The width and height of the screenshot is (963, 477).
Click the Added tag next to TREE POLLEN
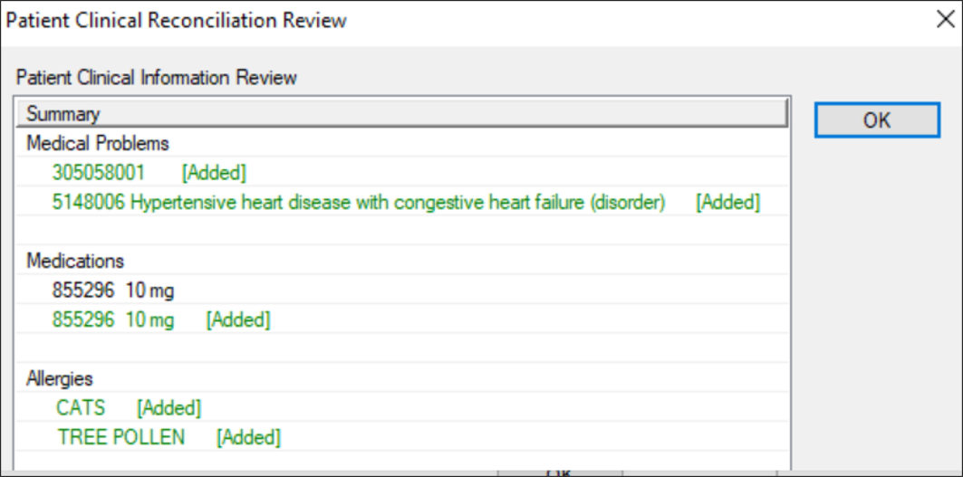[x=248, y=437]
